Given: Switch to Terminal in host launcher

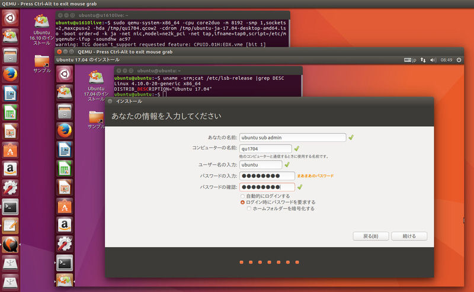Looking at the screenshot, I should point(10,207).
